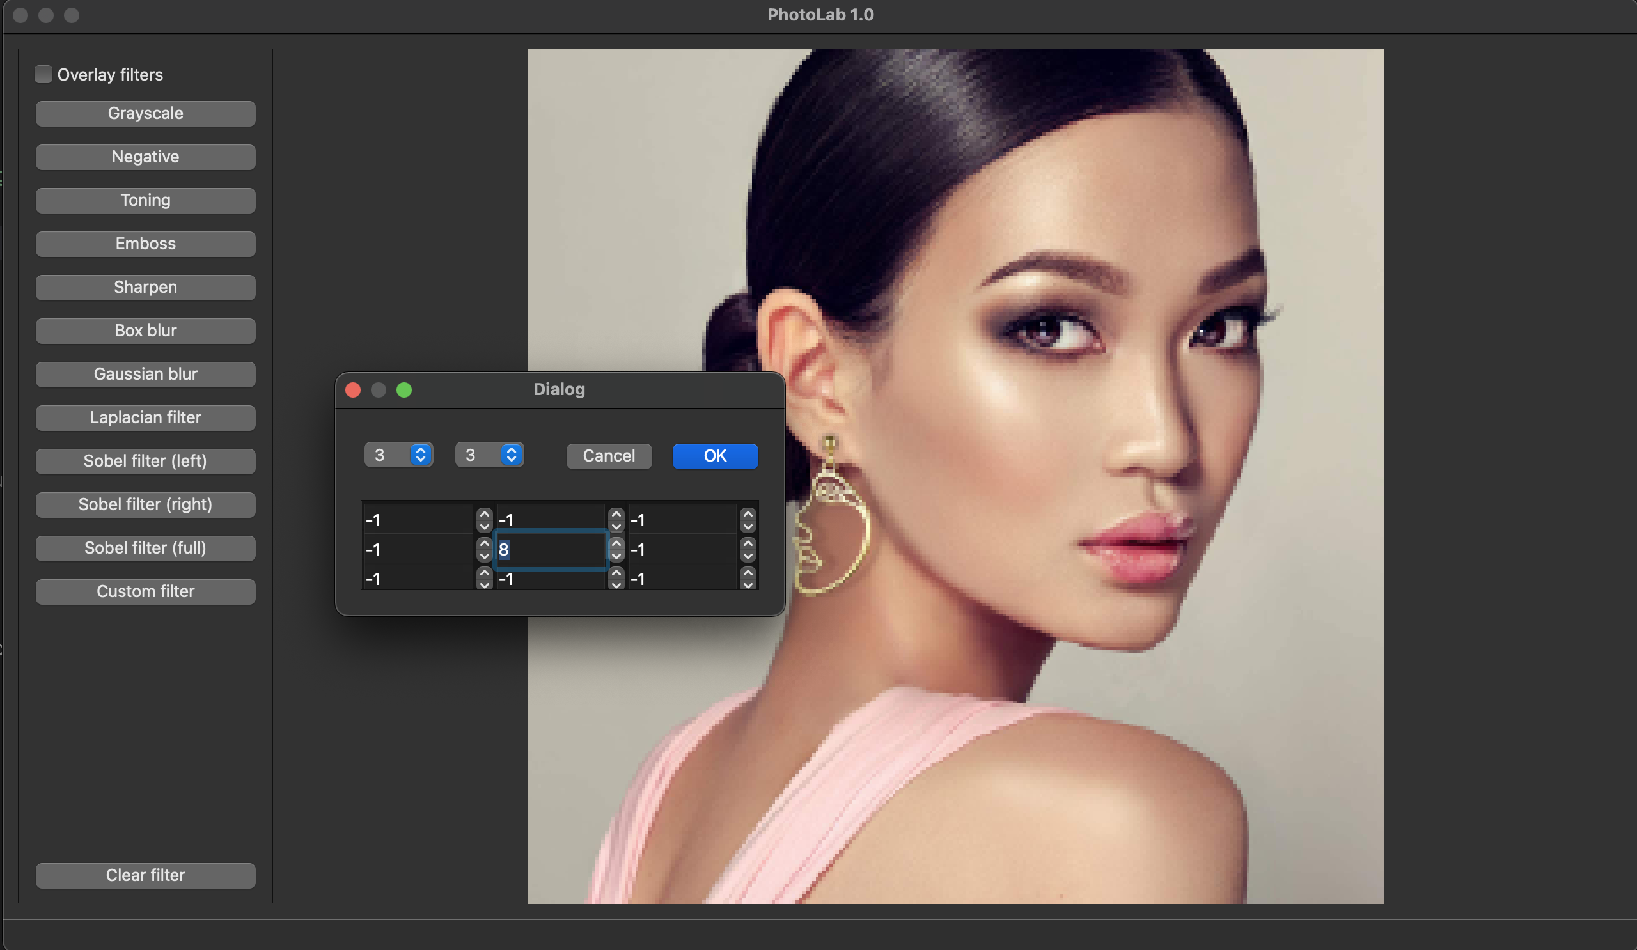1637x950 pixels.
Task: Open the Custom filter button
Action: (146, 591)
